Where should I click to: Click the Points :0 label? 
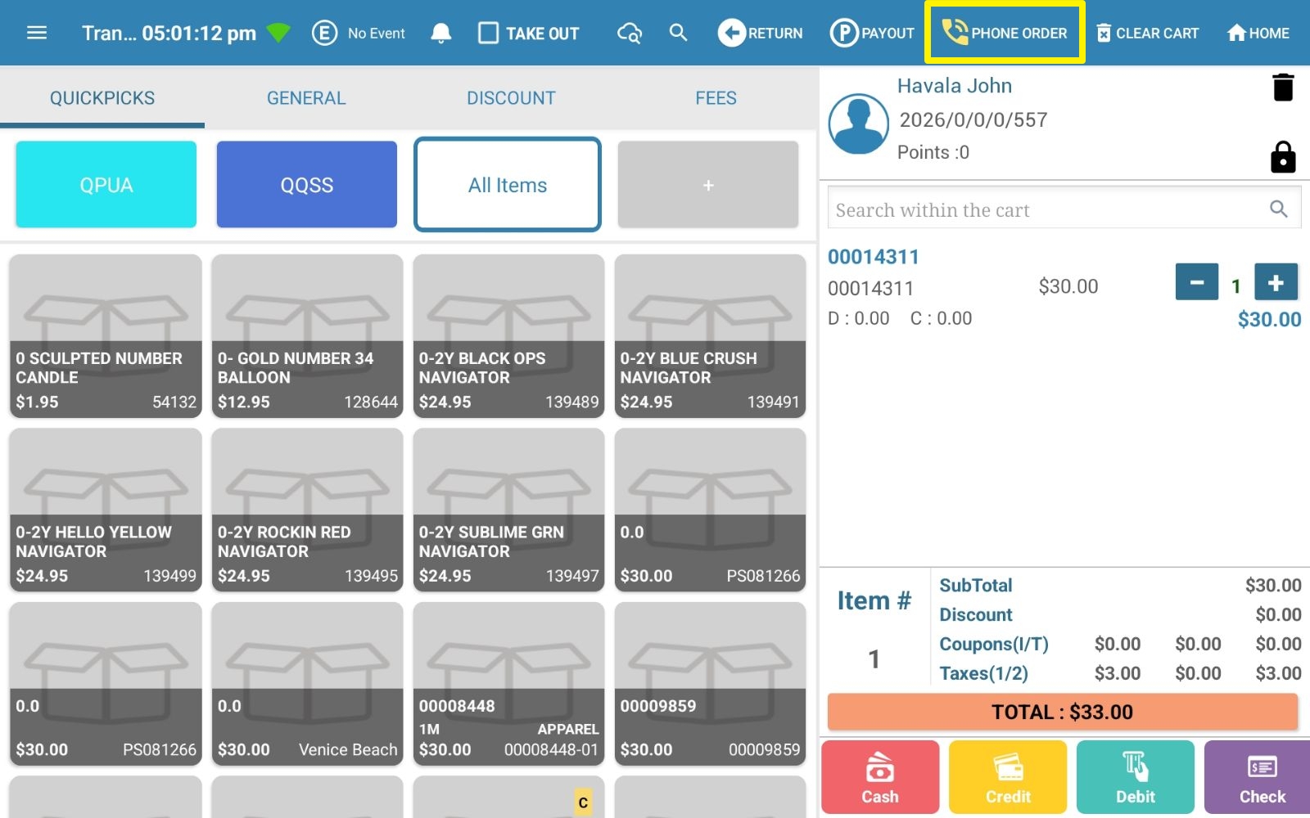[933, 153]
